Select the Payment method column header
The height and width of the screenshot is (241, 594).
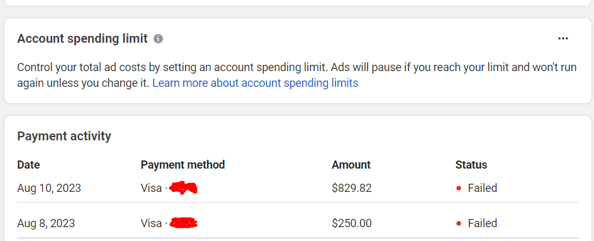point(182,165)
